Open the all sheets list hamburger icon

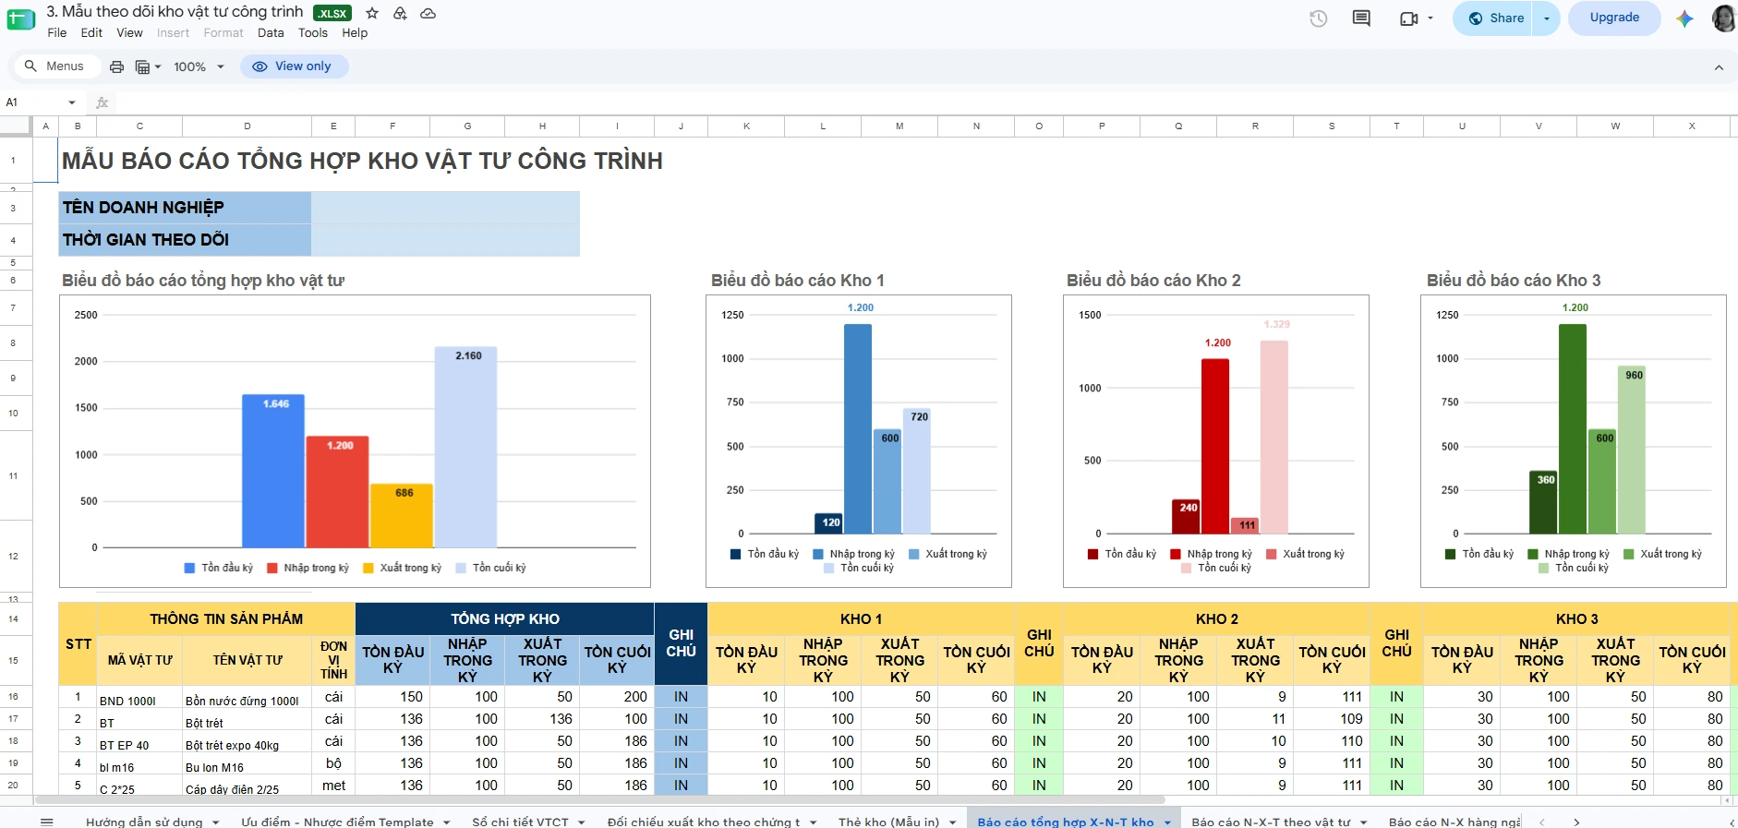(47, 822)
